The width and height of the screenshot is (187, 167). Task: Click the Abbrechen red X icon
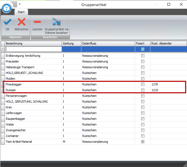tap(21, 22)
